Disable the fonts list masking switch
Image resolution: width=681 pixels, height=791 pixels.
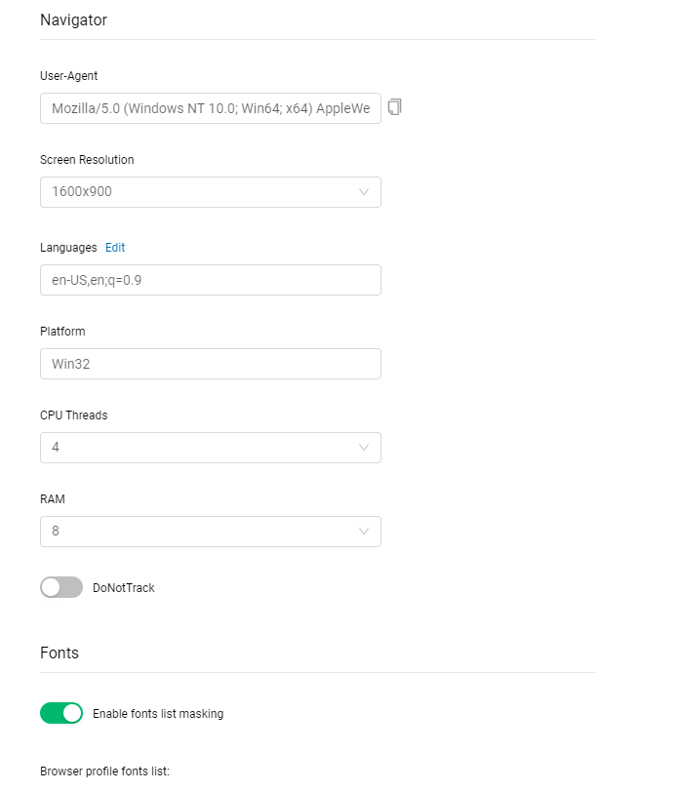(61, 713)
